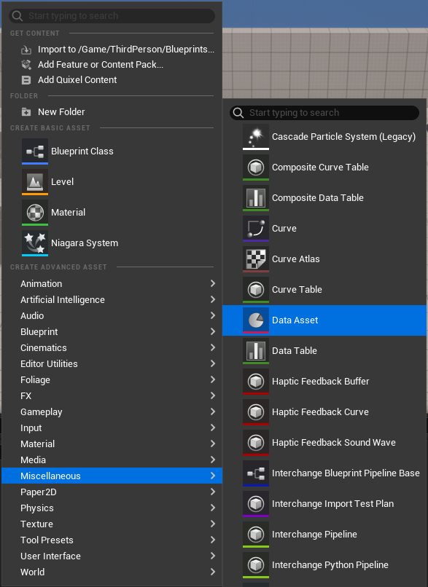Open the User Interface category
This screenshot has height=587, width=428.
(112, 556)
